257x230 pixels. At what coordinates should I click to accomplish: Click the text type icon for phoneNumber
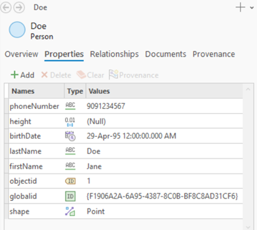click(x=70, y=106)
